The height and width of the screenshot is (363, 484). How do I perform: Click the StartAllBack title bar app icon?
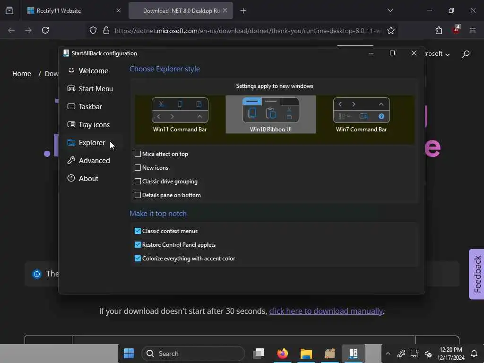66,53
